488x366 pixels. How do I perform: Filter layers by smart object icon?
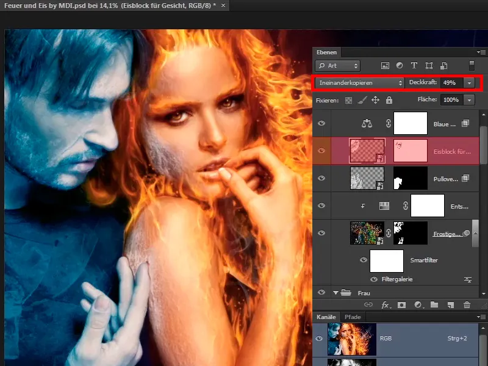(x=444, y=66)
